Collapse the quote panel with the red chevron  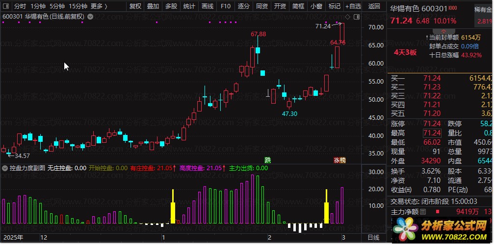[443, 31]
